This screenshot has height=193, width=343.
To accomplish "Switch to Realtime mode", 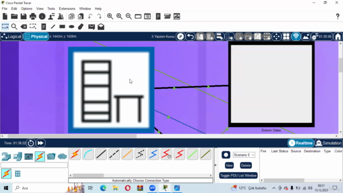I will (301, 143).
